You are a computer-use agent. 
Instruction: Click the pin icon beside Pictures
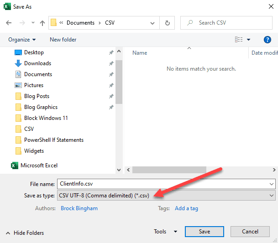pyautogui.click(x=111, y=85)
